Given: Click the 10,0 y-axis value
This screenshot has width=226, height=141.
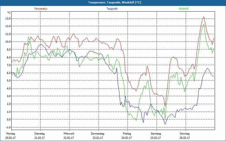Looking at the screenshot, I should tap(8, 42).
